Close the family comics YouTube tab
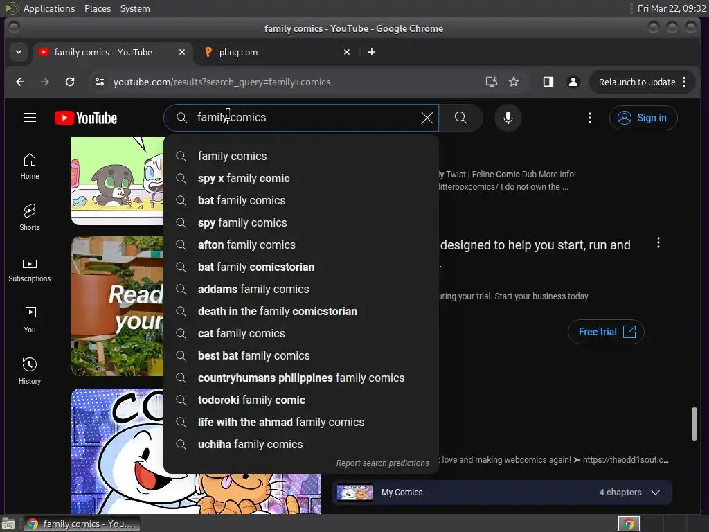 182,52
